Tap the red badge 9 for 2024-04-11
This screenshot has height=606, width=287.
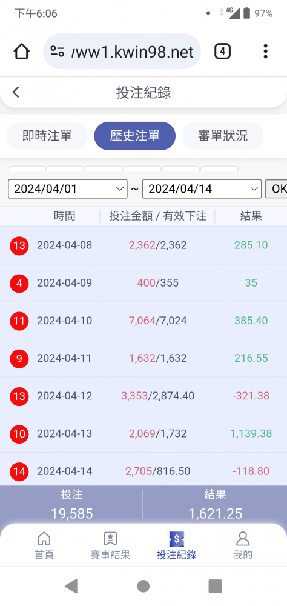pos(19,359)
